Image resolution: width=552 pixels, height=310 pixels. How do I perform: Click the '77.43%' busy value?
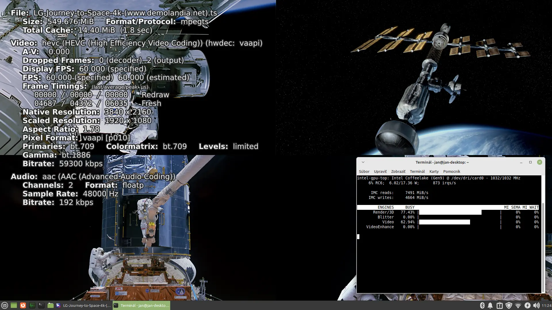[x=408, y=212]
